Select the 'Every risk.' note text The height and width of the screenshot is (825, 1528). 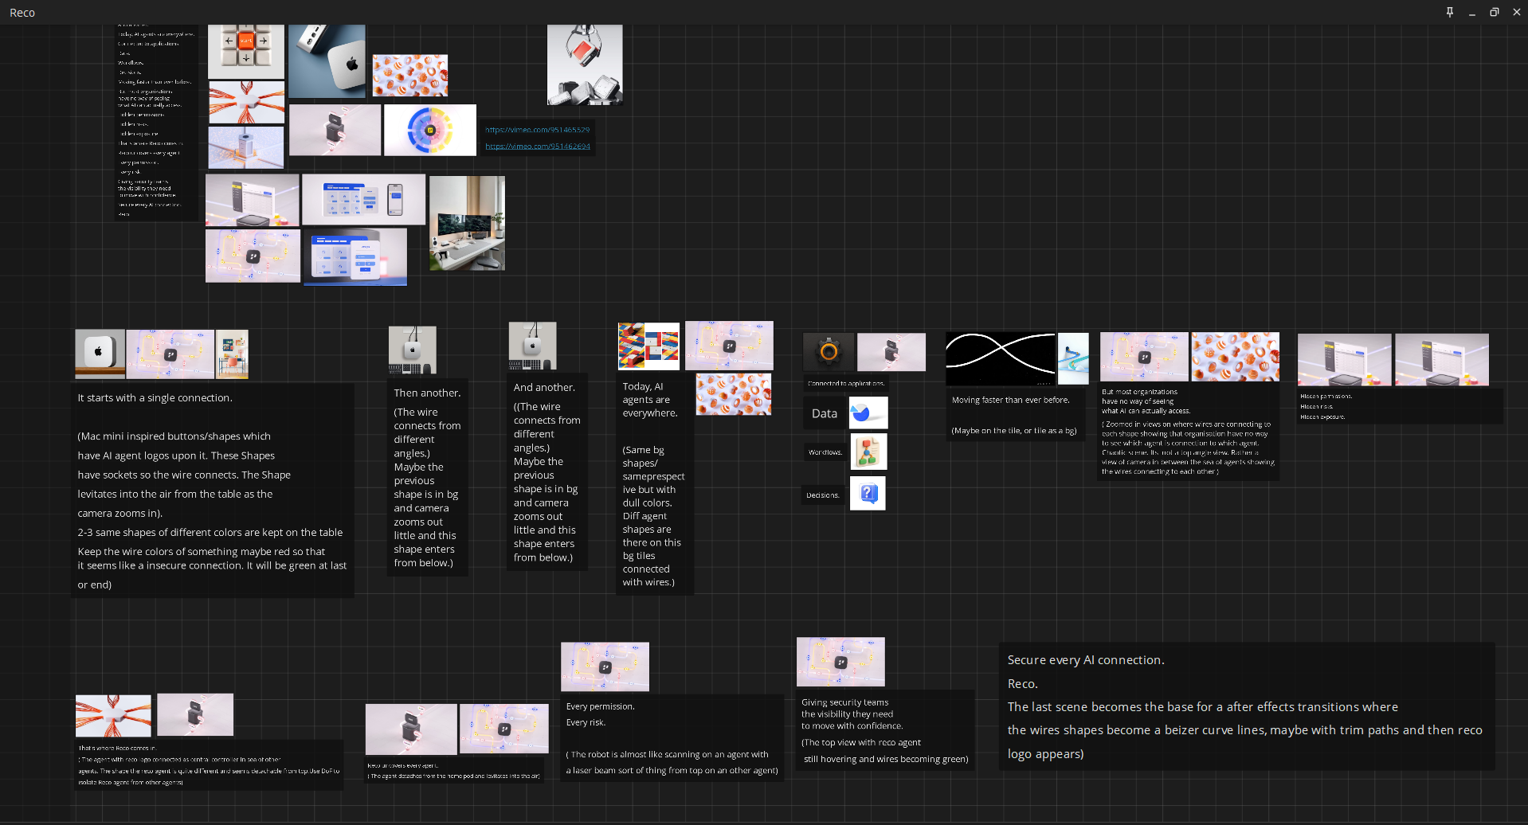coord(586,722)
